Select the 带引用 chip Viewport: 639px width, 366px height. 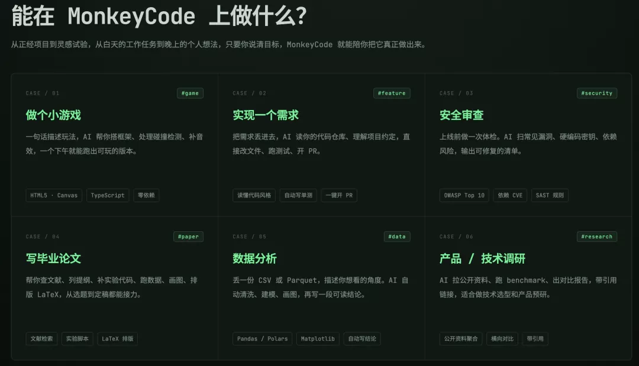point(535,339)
